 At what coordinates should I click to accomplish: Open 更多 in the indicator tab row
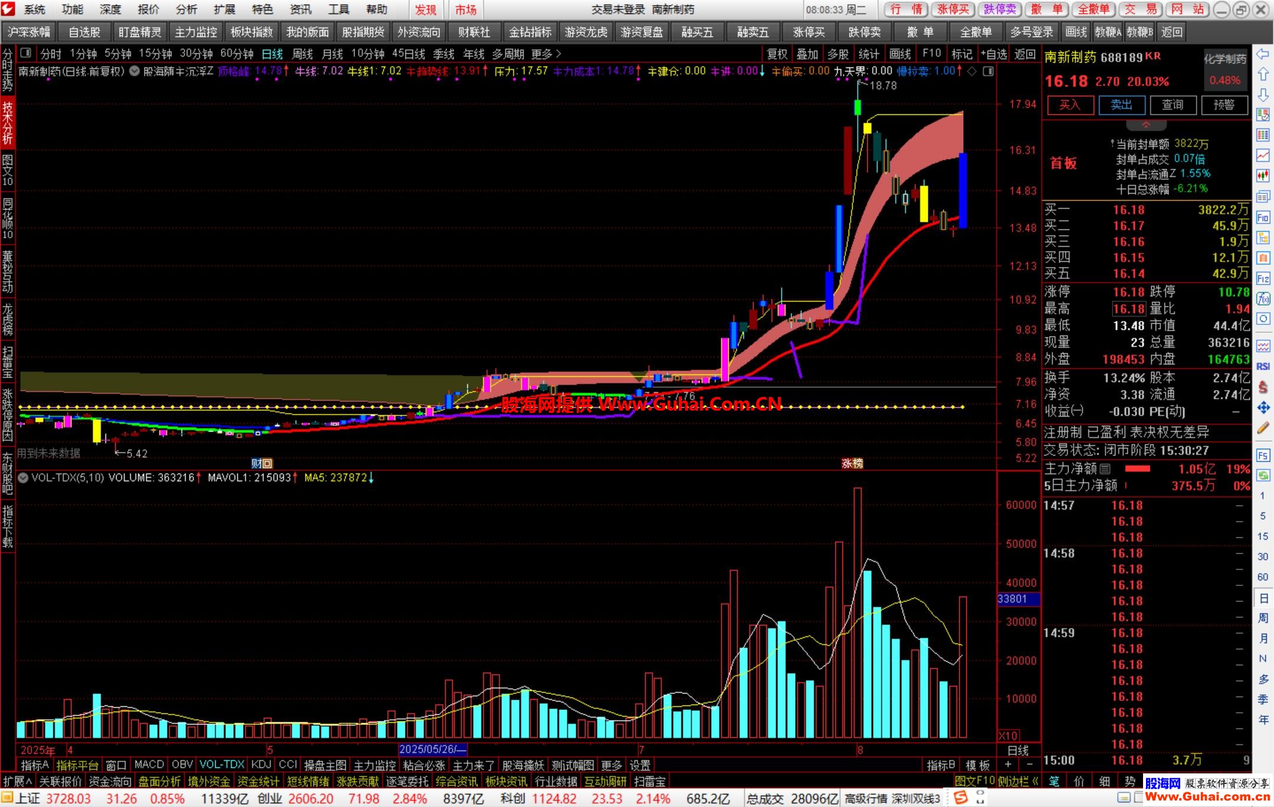coord(612,765)
